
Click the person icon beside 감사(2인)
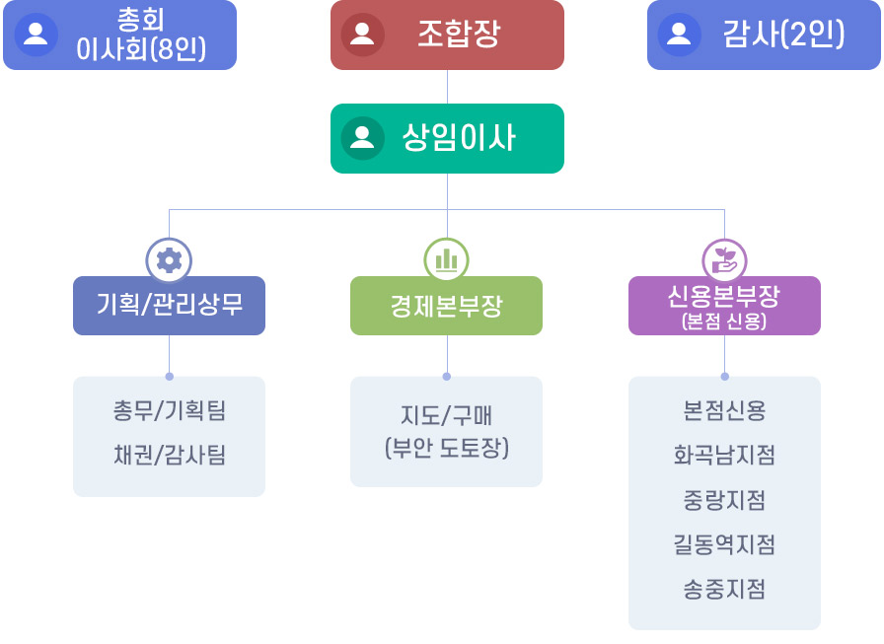[680, 35]
